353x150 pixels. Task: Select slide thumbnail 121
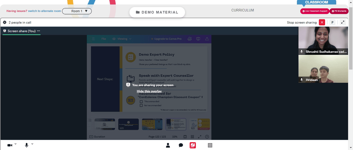point(152,124)
